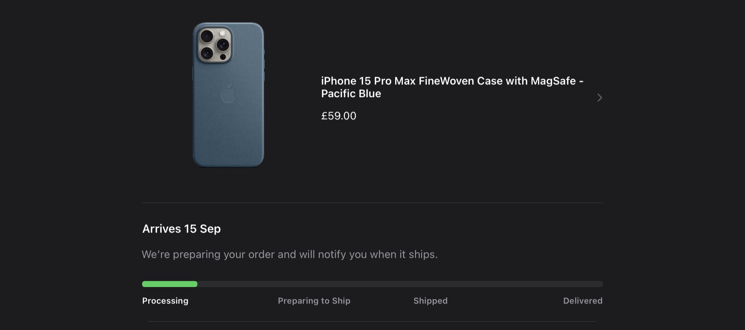This screenshot has width=745, height=330.
Task: Select the "Processing" status label
Action: tap(165, 301)
